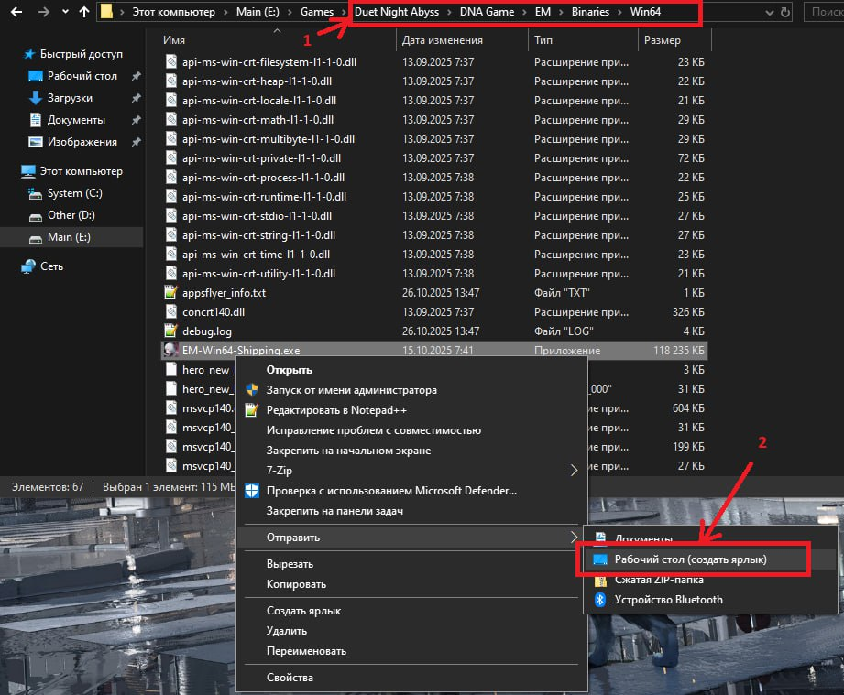Go up one folder level arrow
Screen dimensions: 844x695
click(x=84, y=12)
